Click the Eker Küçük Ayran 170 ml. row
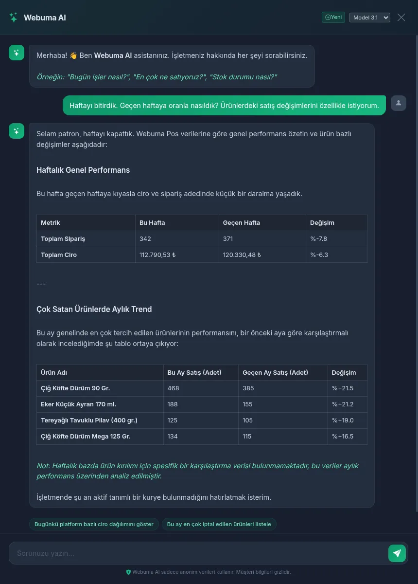418x584 pixels. pyautogui.click(x=202, y=404)
